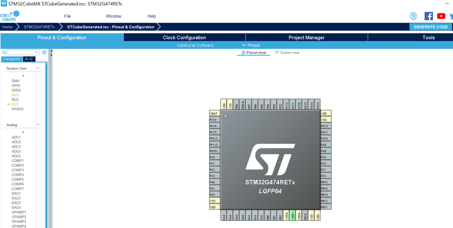453x228 pixels.
Task: Click the MX application icon in title bar
Action: click(x=4, y=4)
